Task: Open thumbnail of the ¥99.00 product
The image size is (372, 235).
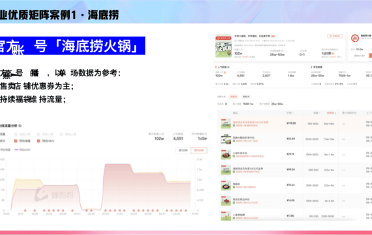Action: (226, 170)
